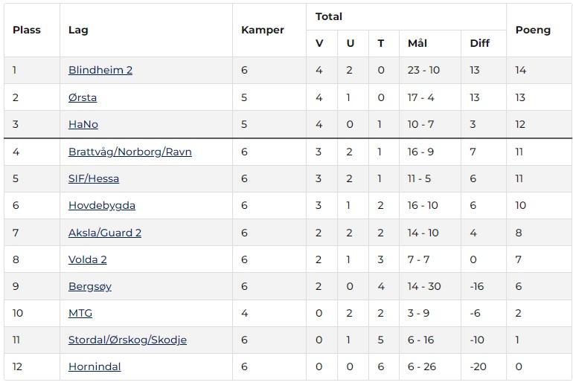Click the Plass column header
The width and height of the screenshot is (573, 388).
(x=26, y=30)
